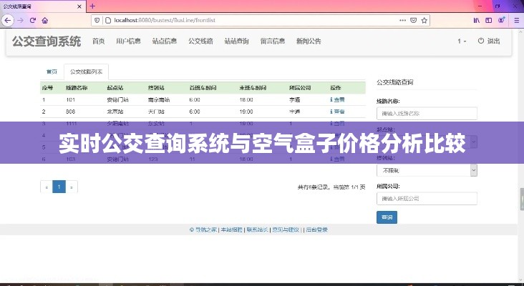This screenshot has width=524, height=286.
Task: Open the library icon in the toolbar
Action: (477, 21)
